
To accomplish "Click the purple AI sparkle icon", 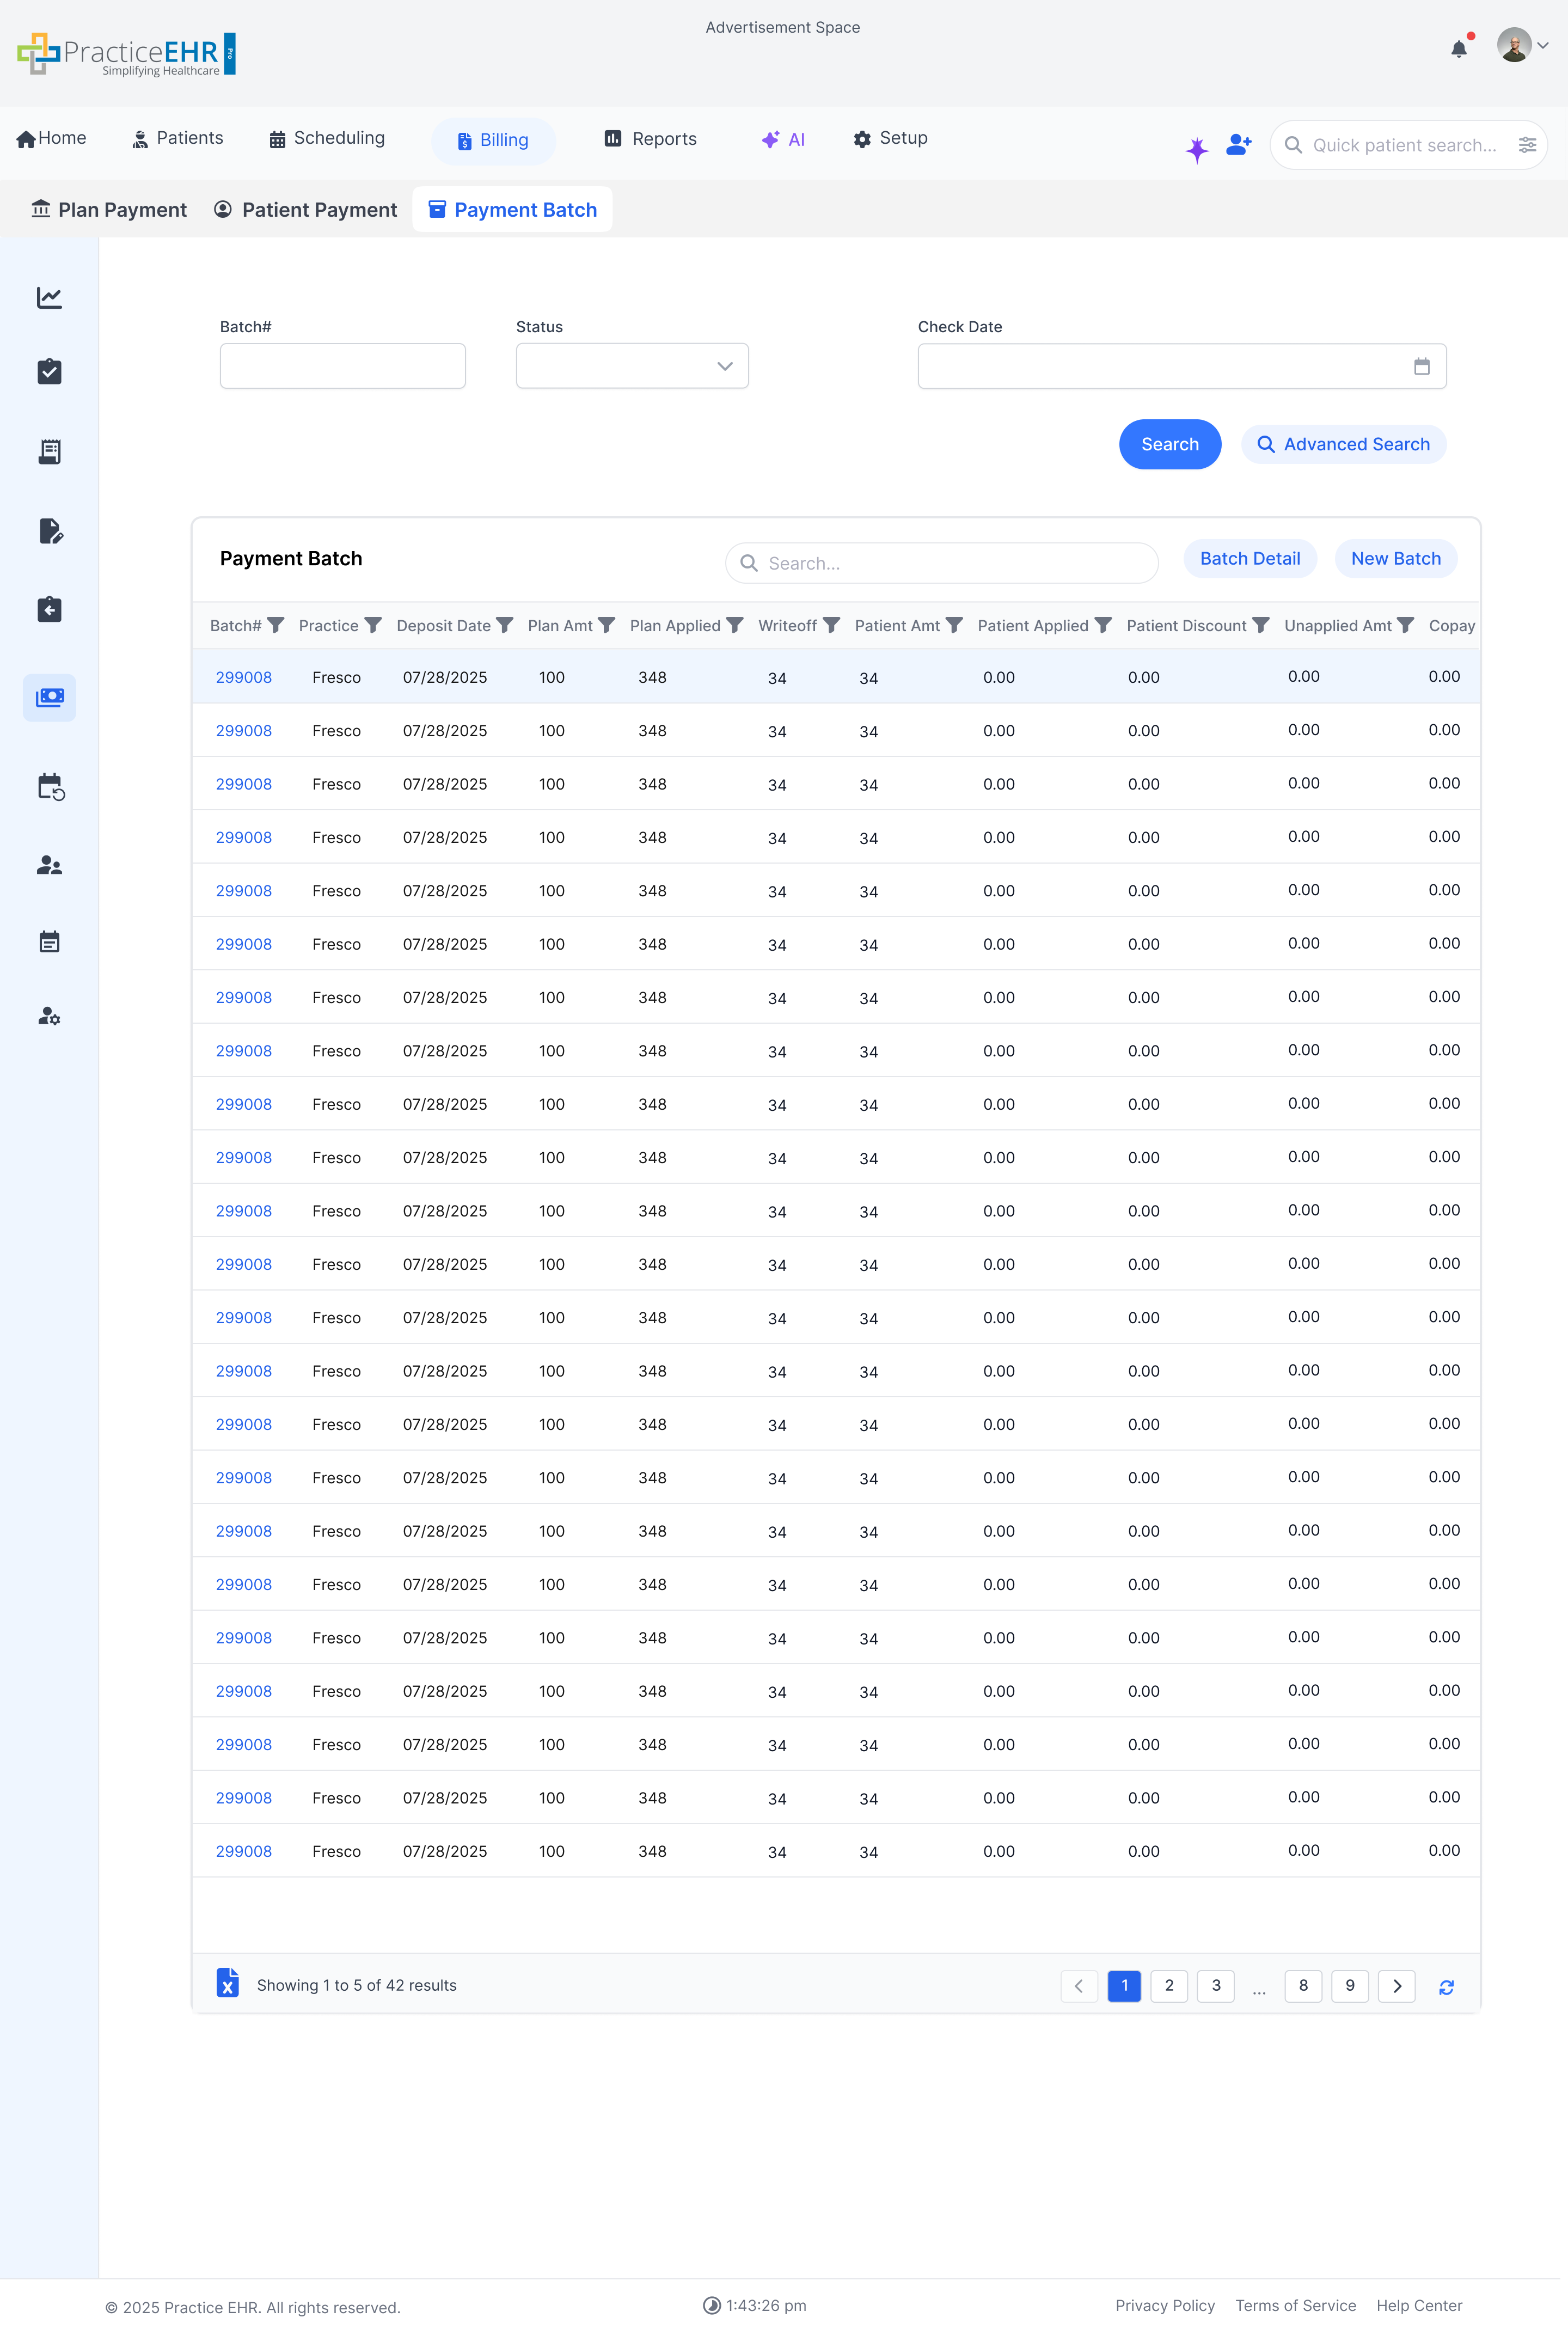I will tap(1196, 150).
